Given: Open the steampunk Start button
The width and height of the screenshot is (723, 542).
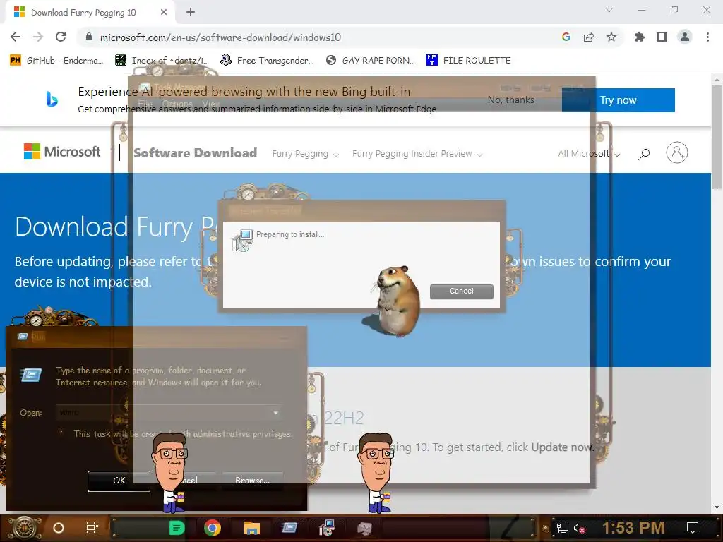Looking at the screenshot, I should pyautogui.click(x=25, y=528).
